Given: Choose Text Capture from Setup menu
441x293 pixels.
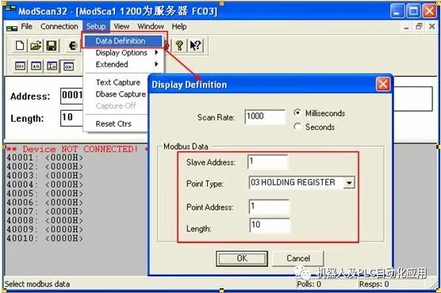Looking at the screenshot, I should click(x=118, y=82).
